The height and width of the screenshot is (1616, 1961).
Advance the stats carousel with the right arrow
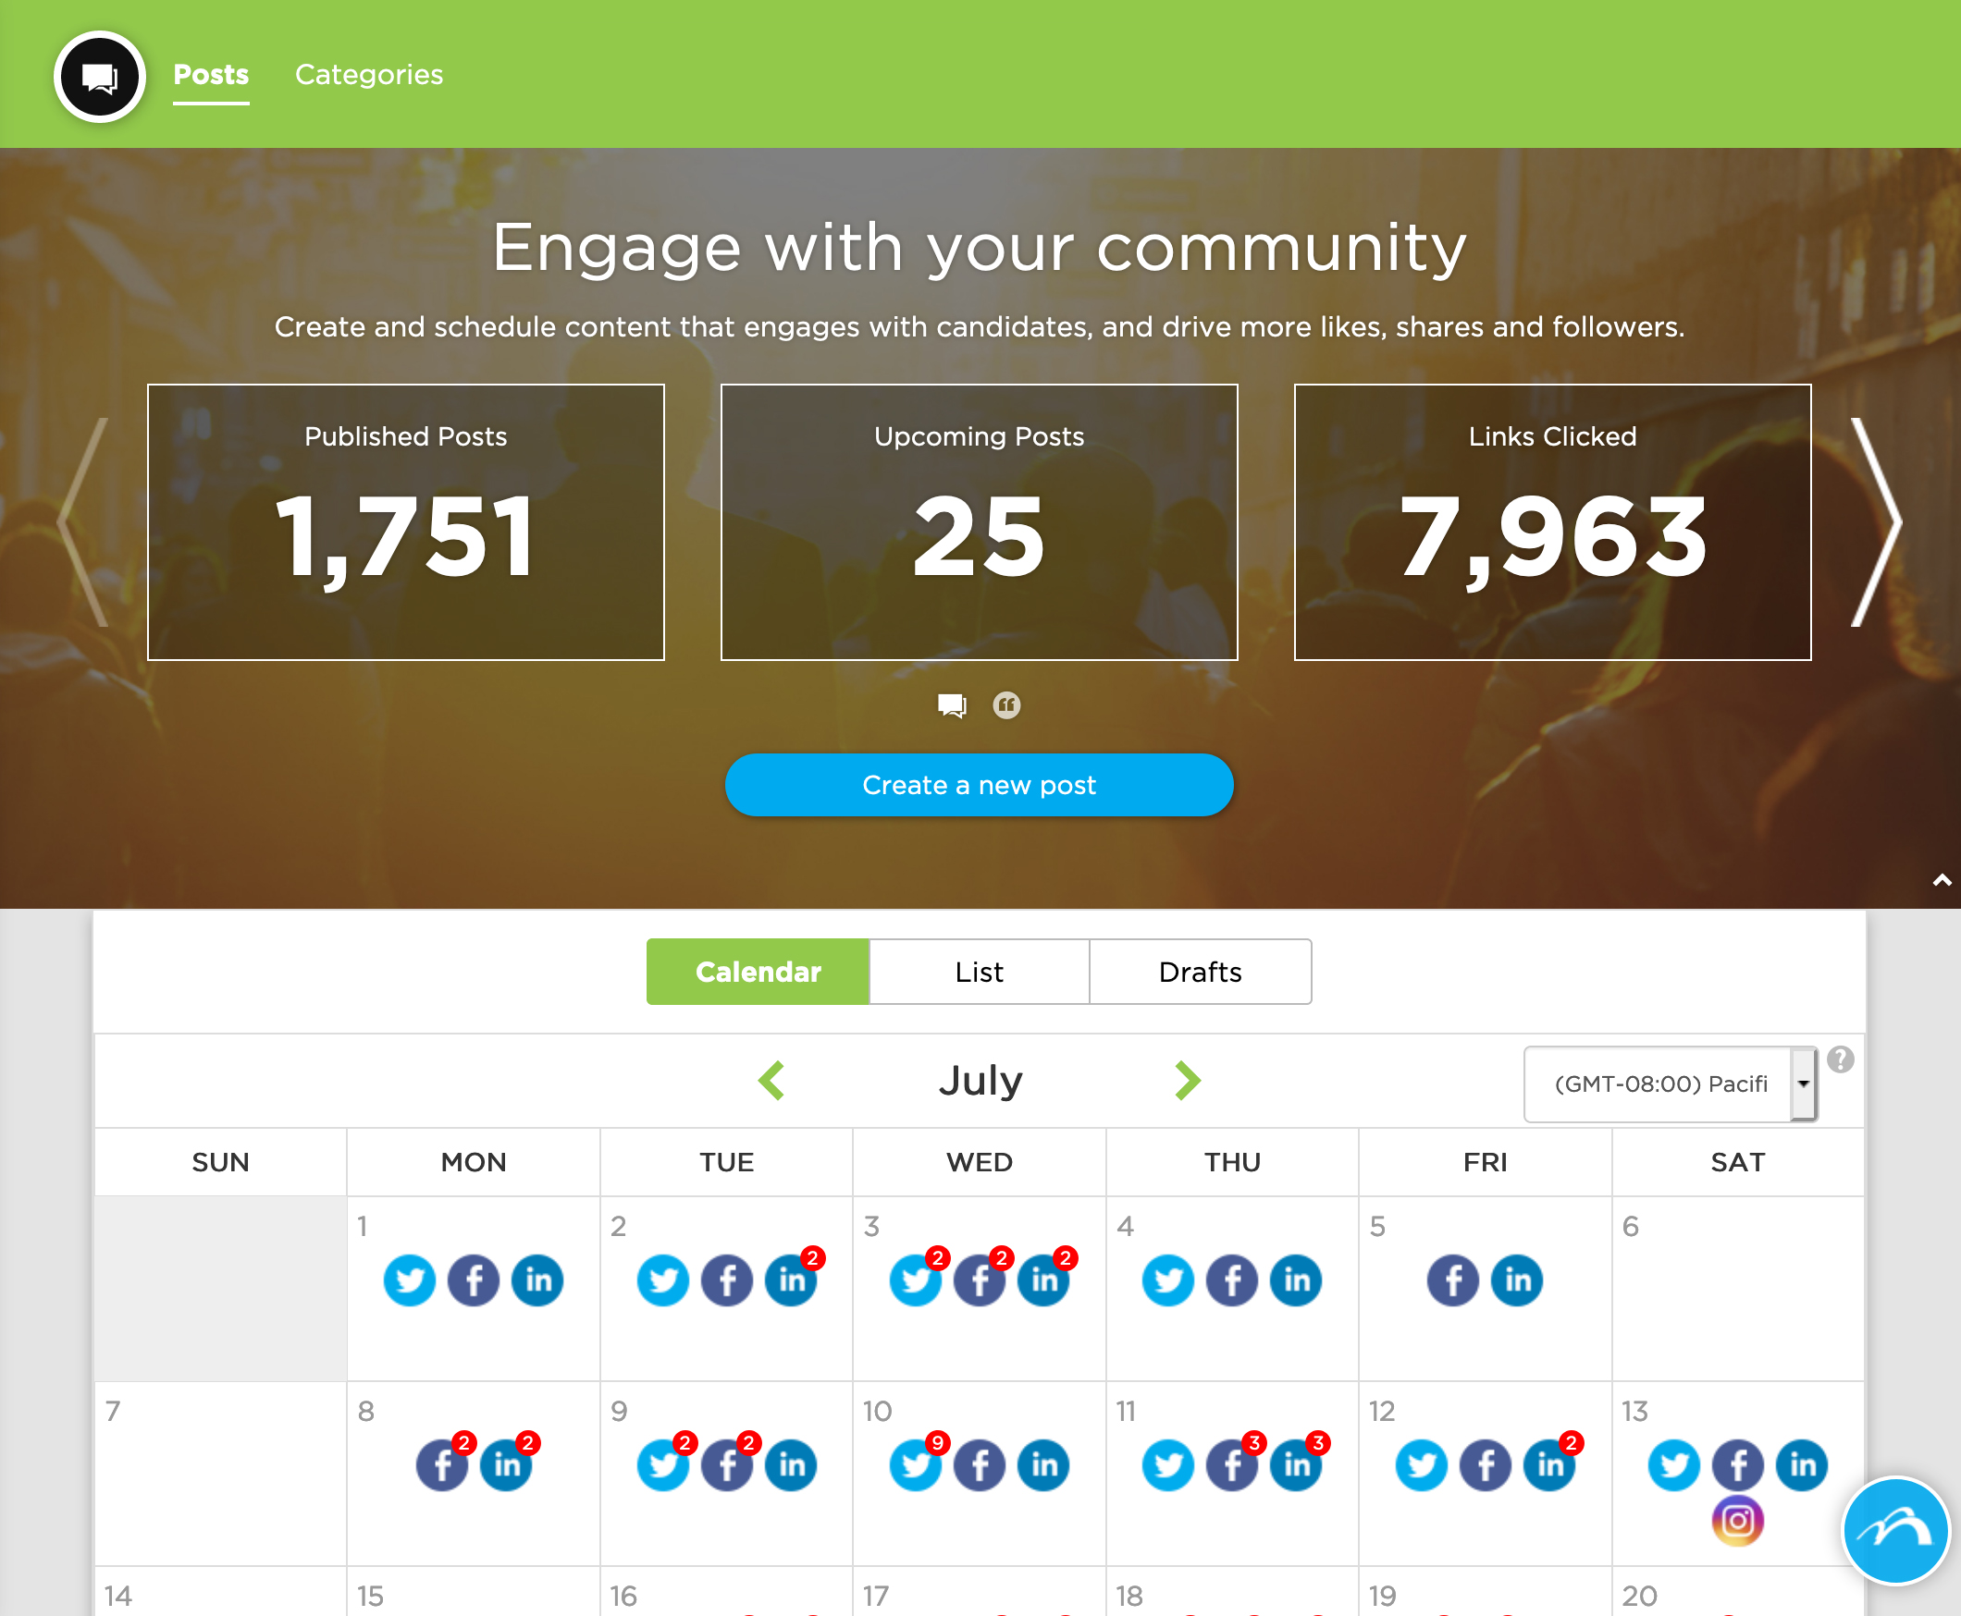tap(1876, 521)
